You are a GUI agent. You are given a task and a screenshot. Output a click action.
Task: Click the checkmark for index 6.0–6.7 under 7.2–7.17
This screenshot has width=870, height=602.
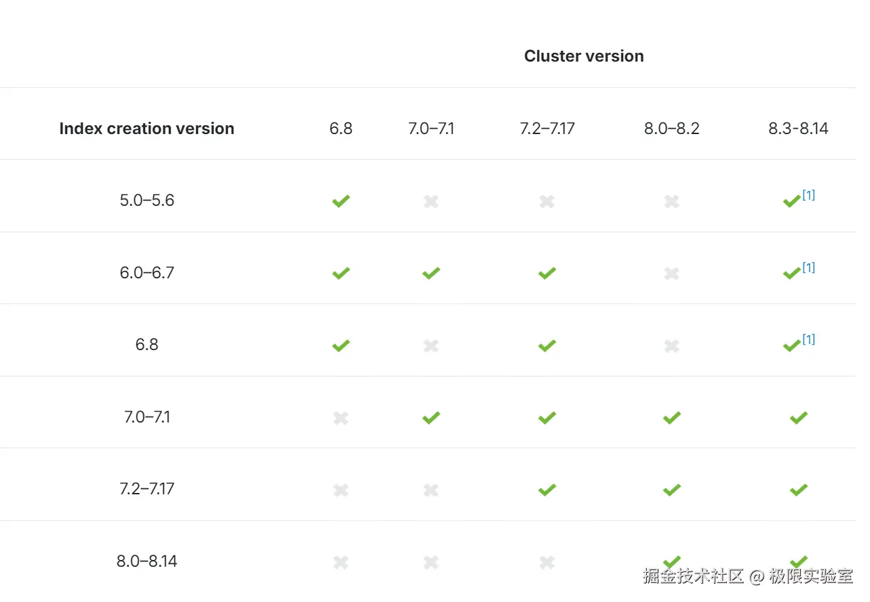[x=547, y=274]
